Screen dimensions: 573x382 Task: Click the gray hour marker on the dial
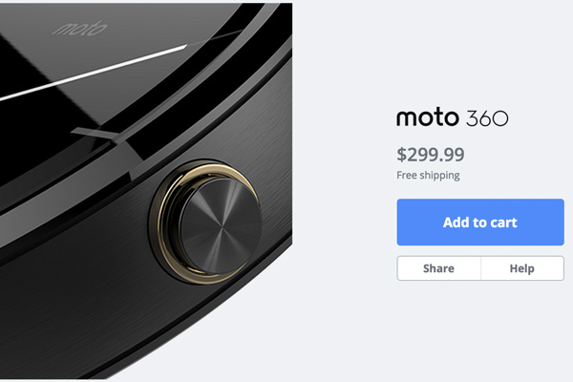pyautogui.click(x=96, y=134)
